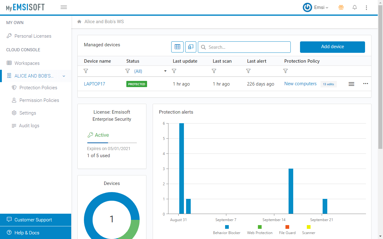383x239 pixels.
Task: Sort by Last scan column header
Action: click(222, 61)
